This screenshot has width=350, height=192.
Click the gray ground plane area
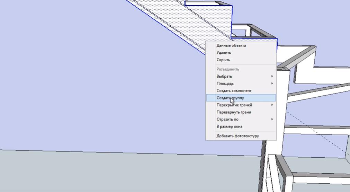pos(104,173)
